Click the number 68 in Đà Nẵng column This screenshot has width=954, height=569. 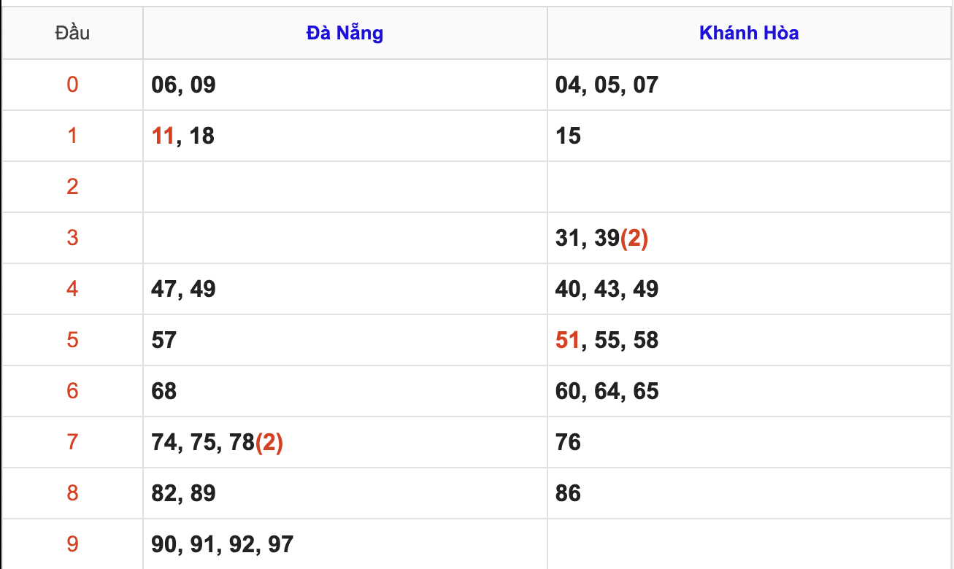164,391
